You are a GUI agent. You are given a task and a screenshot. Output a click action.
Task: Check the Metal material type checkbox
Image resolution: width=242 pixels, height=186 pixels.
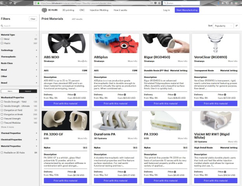[2, 39]
